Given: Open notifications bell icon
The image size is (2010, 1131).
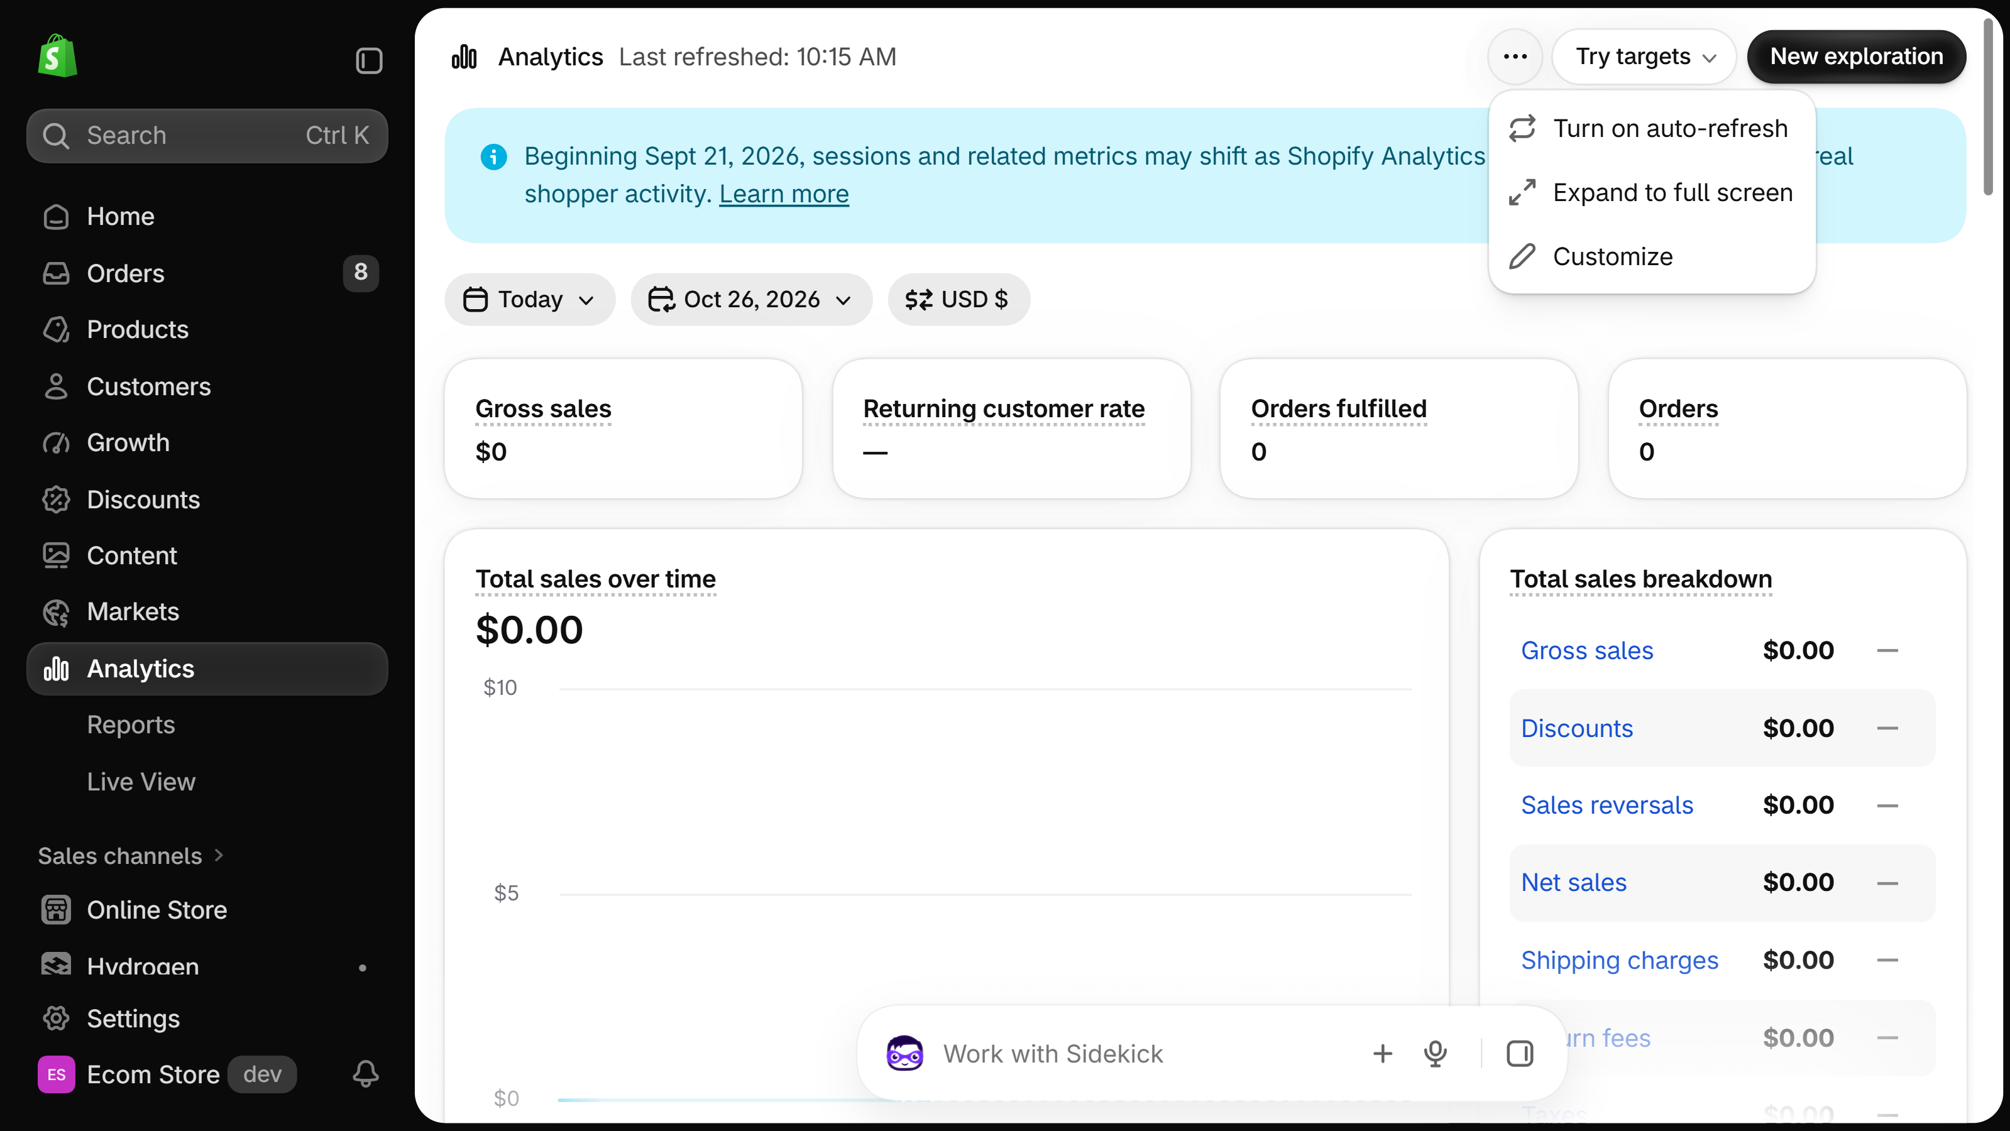Looking at the screenshot, I should point(365,1074).
